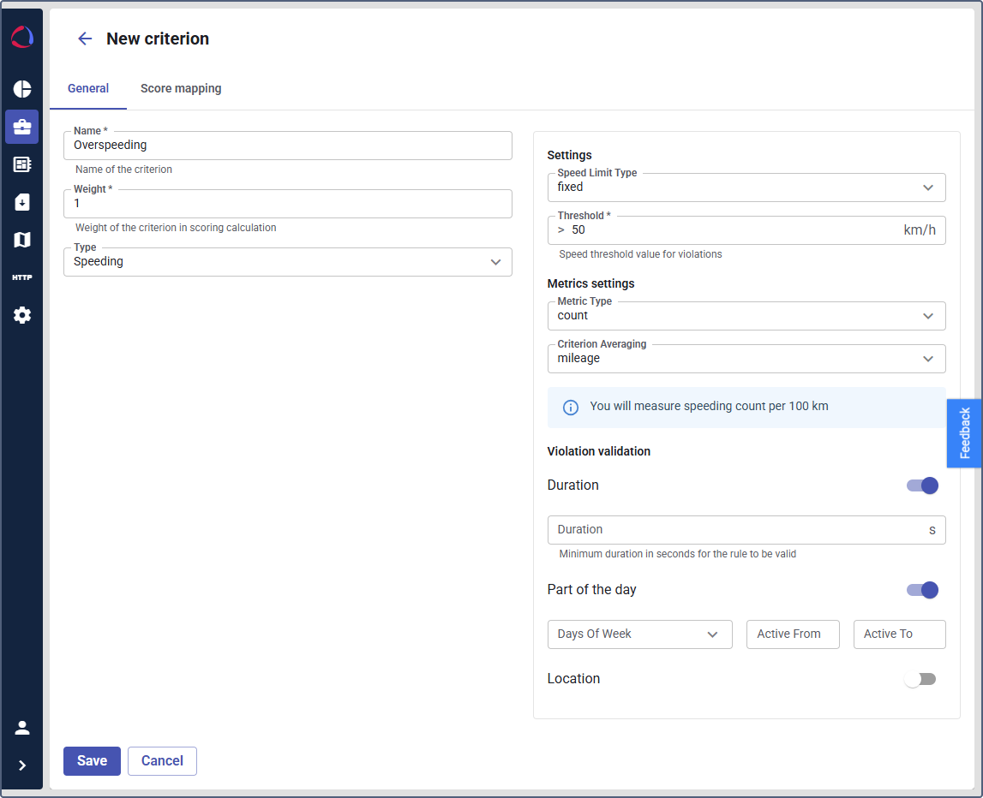Open the user profile icon
Viewport: 983px width, 798px height.
[x=22, y=728]
